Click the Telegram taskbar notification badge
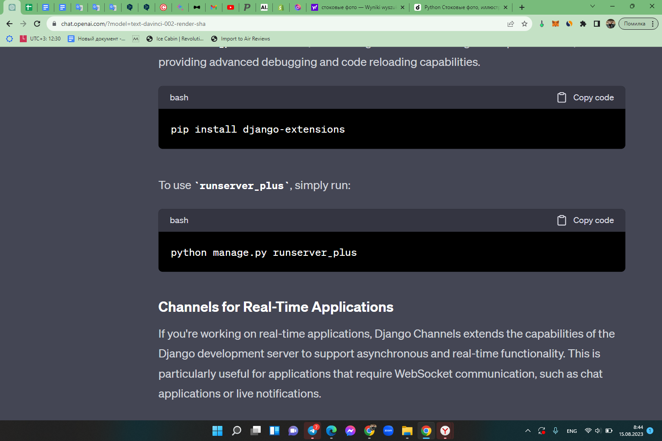 [x=315, y=426]
